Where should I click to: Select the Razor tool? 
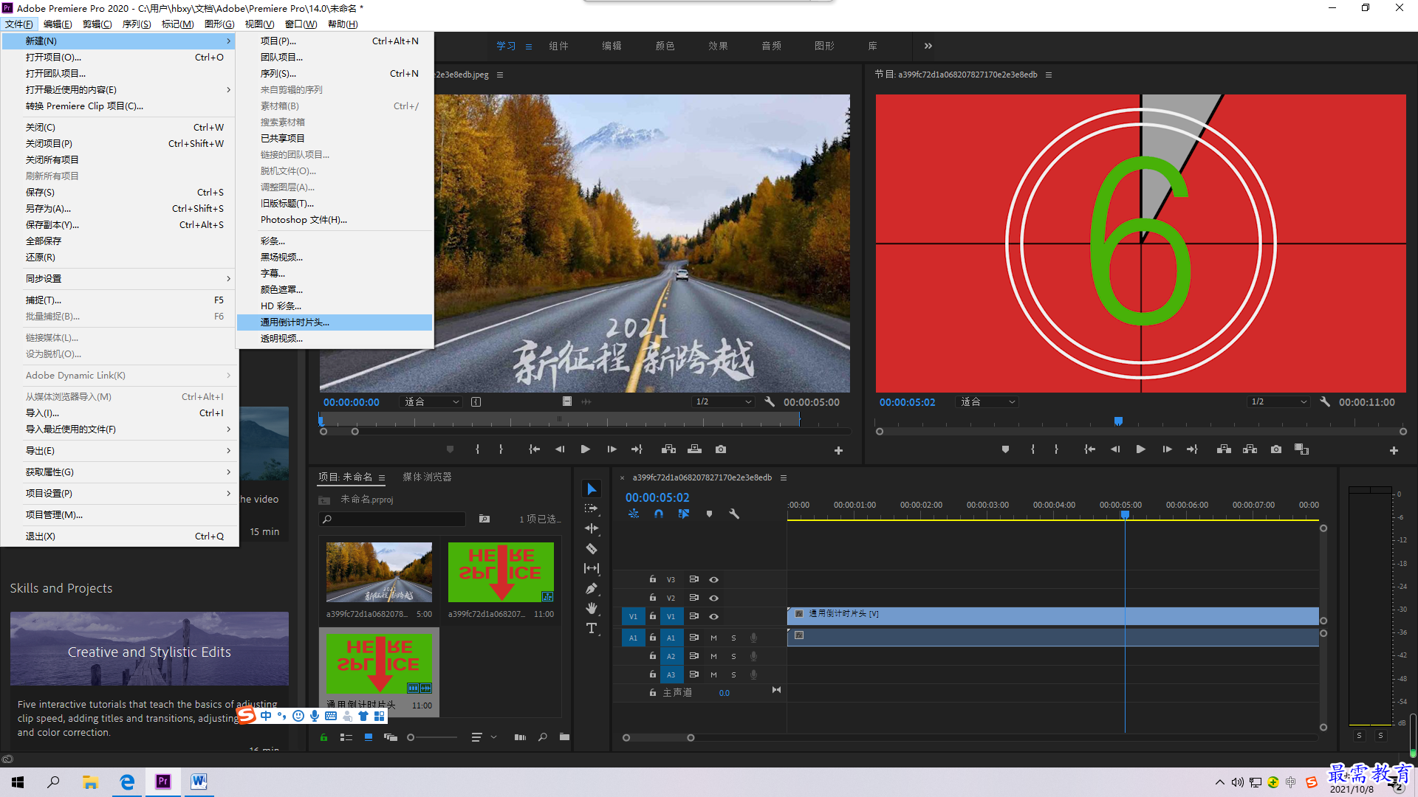592,548
